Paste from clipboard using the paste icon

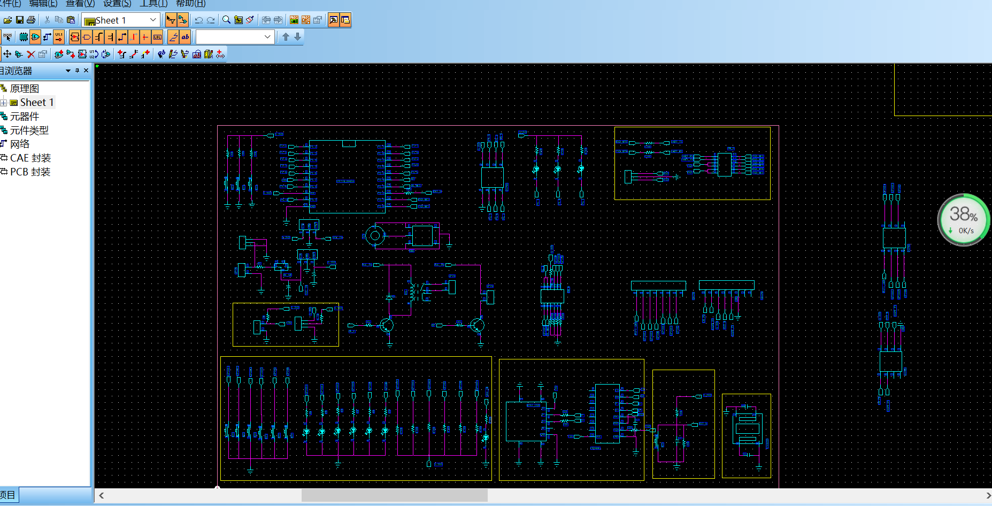(71, 20)
